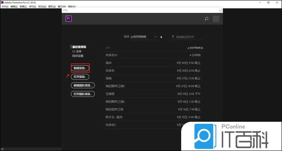Minimize the Premiere Pro window
Image resolution: width=282 pixels, height=151 pixels.
click(260, 2)
